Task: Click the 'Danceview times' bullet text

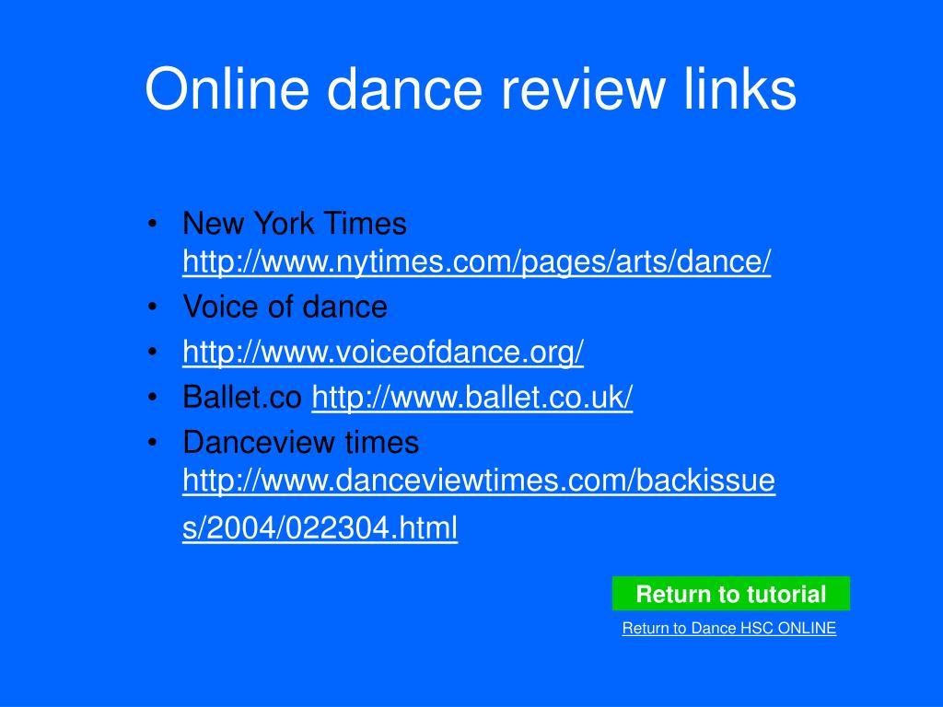Action: pyautogui.click(x=301, y=443)
